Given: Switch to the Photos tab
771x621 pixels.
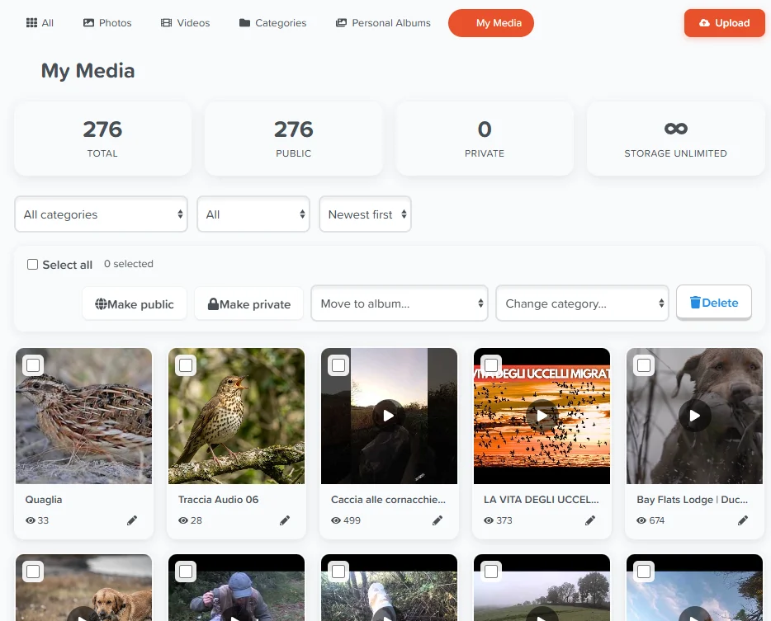Looking at the screenshot, I should 107,22.
